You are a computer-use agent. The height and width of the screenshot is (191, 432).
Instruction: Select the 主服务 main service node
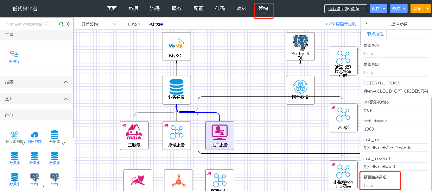click(x=134, y=135)
